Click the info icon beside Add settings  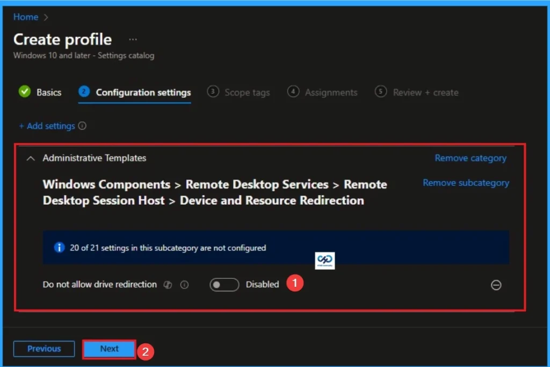click(x=82, y=126)
